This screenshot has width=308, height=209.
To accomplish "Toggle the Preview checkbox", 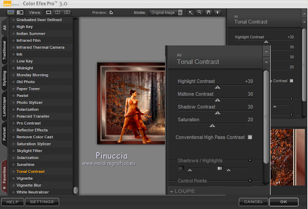I will tap(111, 12).
